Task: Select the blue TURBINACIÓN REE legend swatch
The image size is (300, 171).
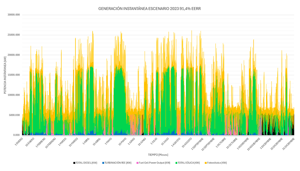Action: tap(103, 163)
